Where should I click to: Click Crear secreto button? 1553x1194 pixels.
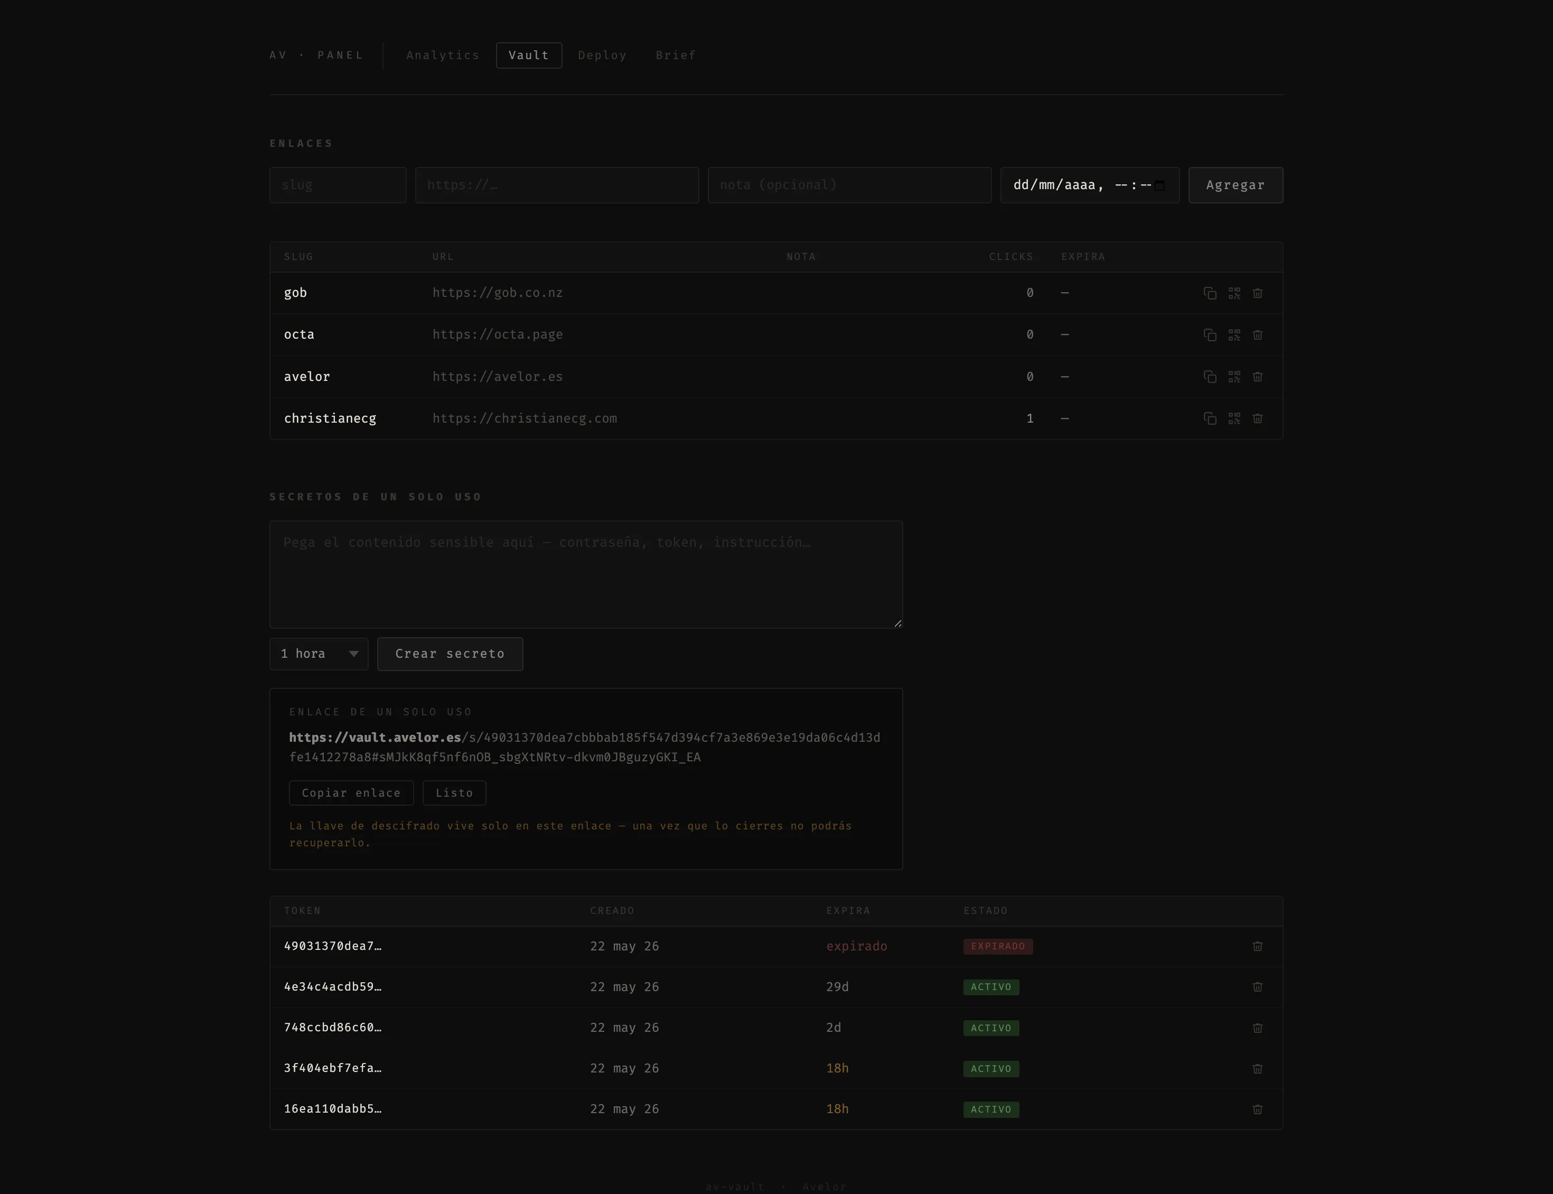coord(450,654)
